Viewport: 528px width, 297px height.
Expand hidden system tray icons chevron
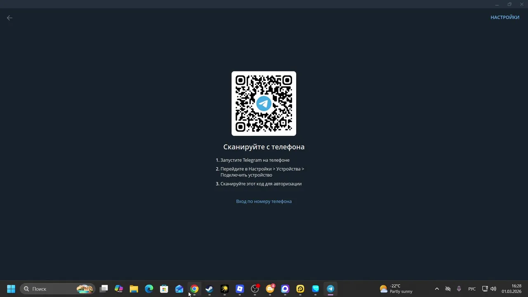pos(437,289)
